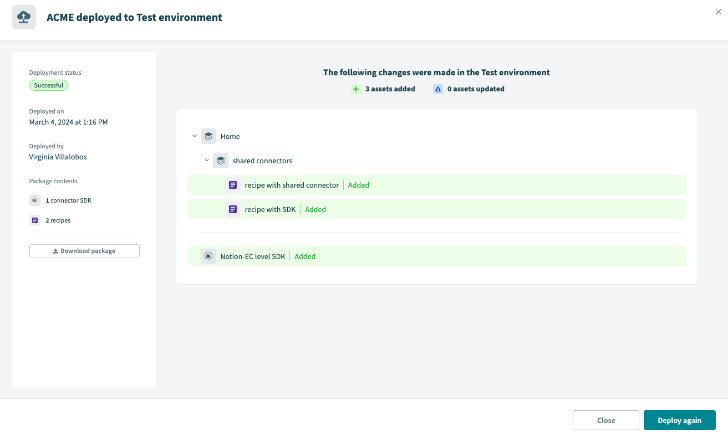Click the blue triangle assets updated icon
This screenshot has height=434, width=728.
point(438,89)
